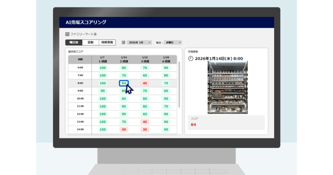This screenshot has width=333, height=175.
Task: Open the 水曜日 day-of-week dropdown
Action: tap(173, 42)
